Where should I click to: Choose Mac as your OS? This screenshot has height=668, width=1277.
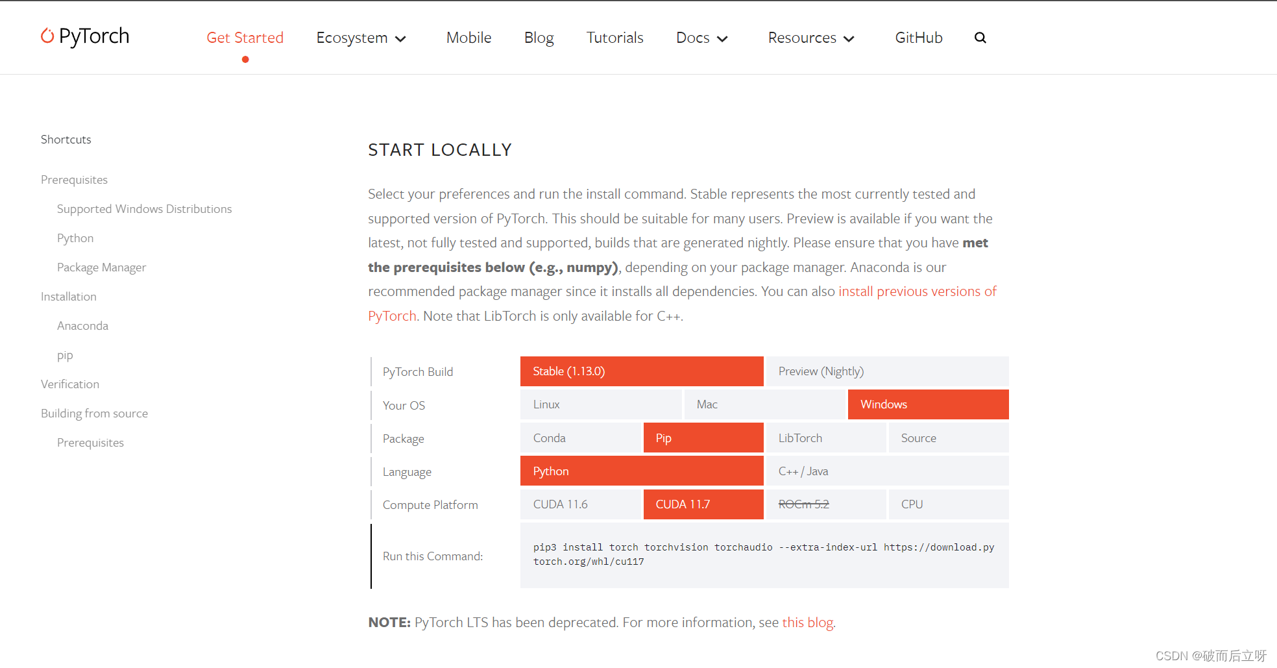point(764,404)
